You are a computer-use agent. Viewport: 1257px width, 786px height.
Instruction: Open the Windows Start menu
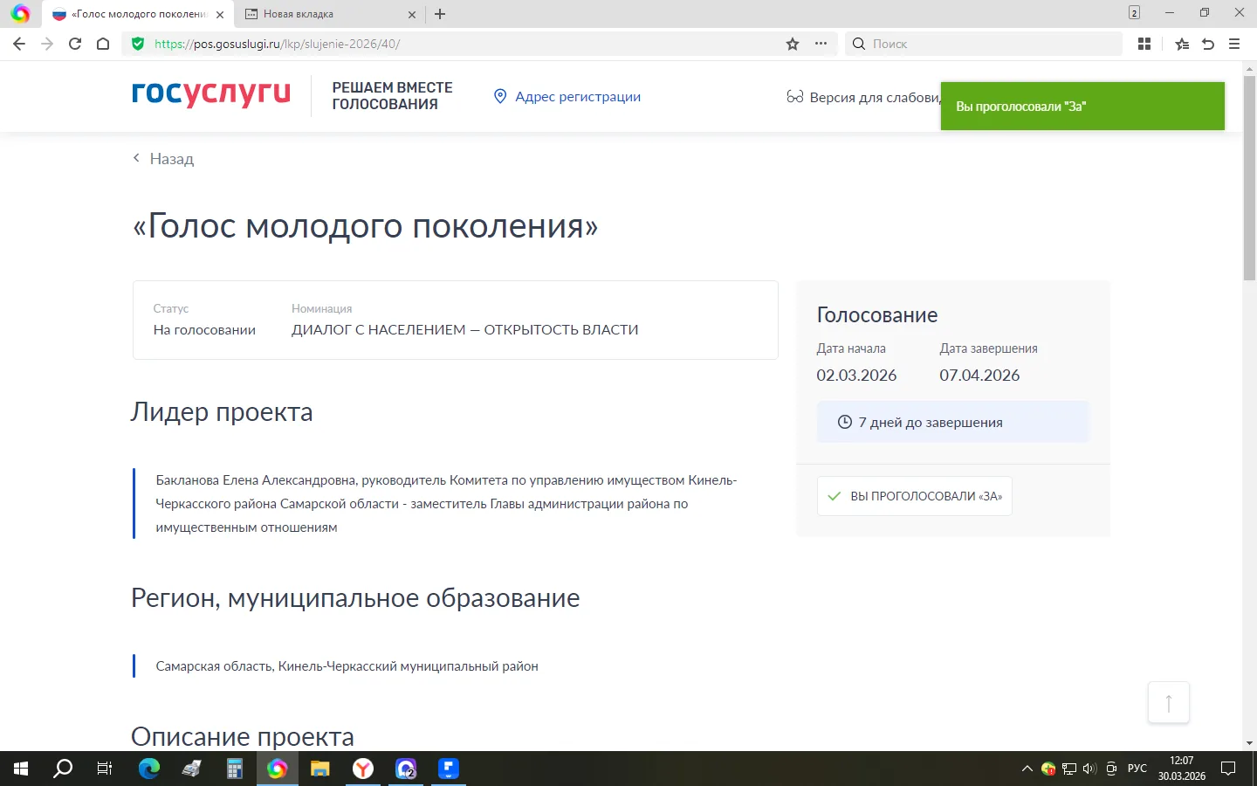(21, 769)
